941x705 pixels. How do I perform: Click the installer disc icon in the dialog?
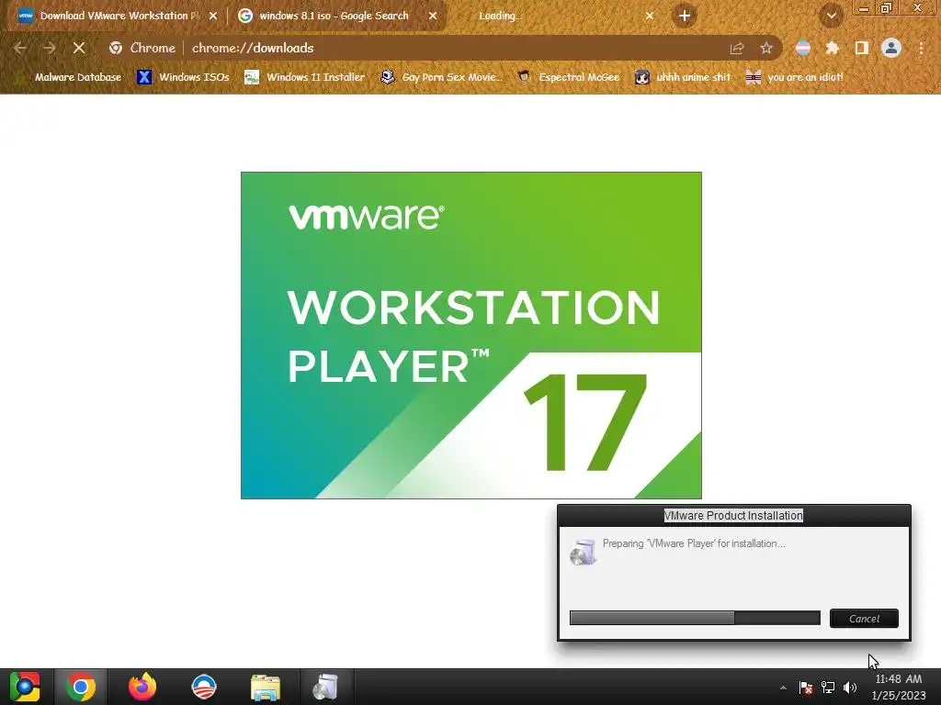[x=582, y=552]
